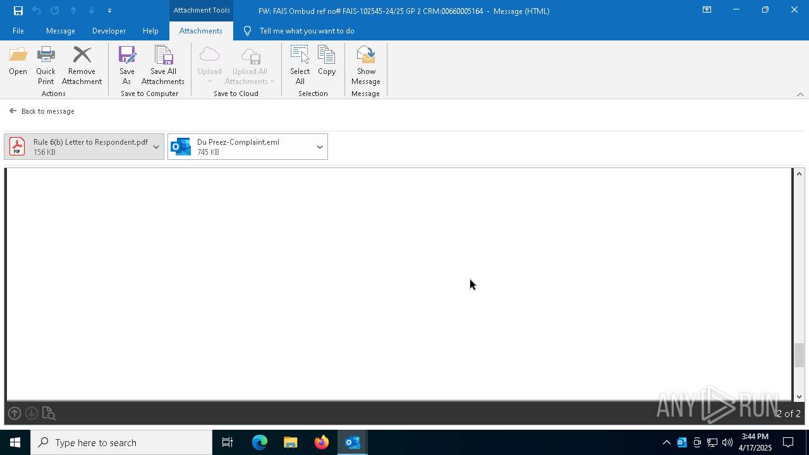Open the File tab
The width and height of the screenshot is (809, 455).
click(x=18, y=31)
